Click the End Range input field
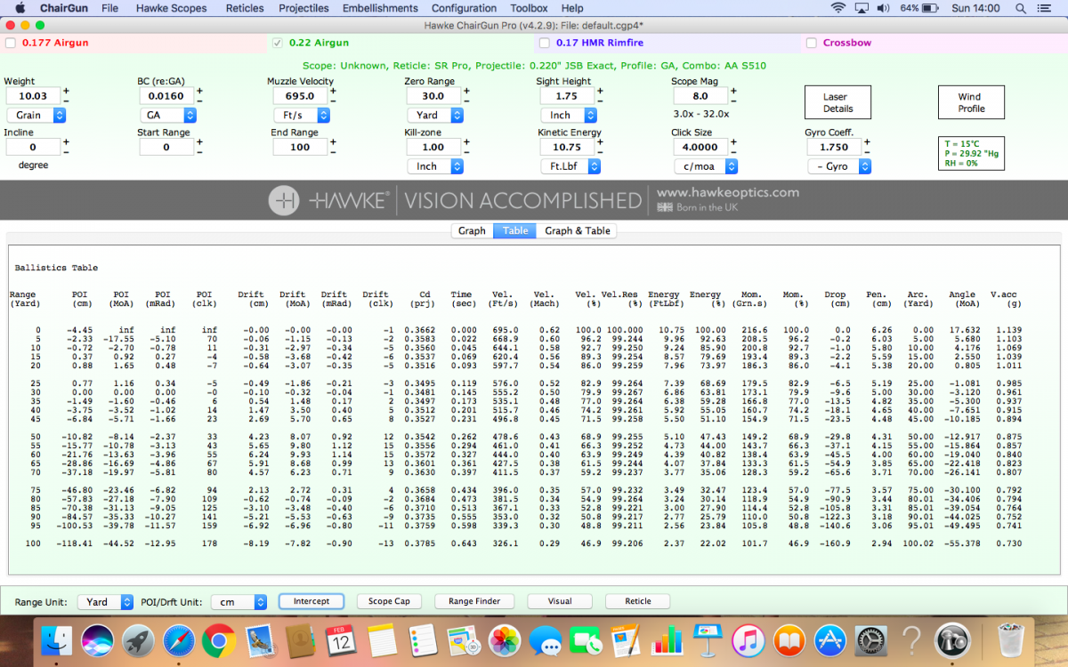Screen dimensions: 1068x667 tap(300, 147)
